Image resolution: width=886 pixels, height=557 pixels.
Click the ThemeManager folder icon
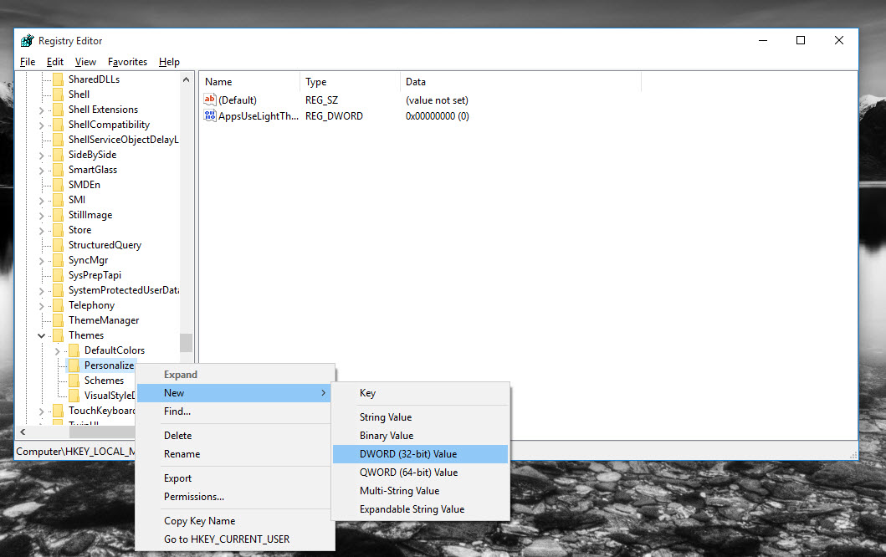pyautogui.click(x=59, y=320)
